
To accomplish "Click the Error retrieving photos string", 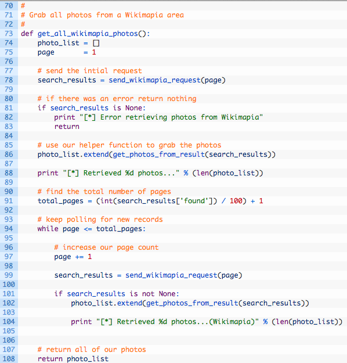I will point(171,117).
